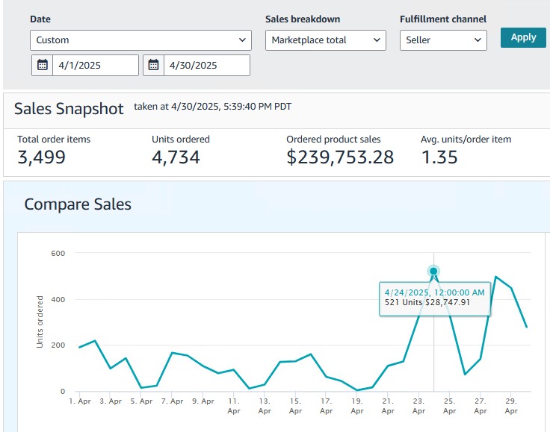Click the Sales breakdown label
The width and height of the screenshot is (550, 432).
click(303, 19)
